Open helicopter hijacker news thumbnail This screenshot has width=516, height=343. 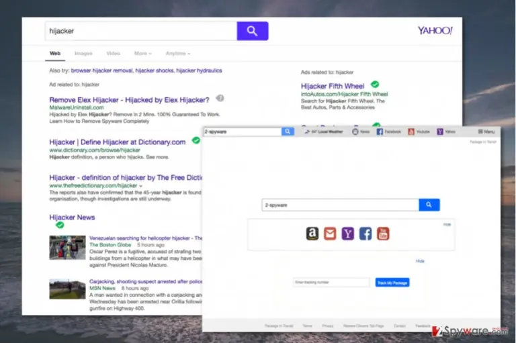67,247
